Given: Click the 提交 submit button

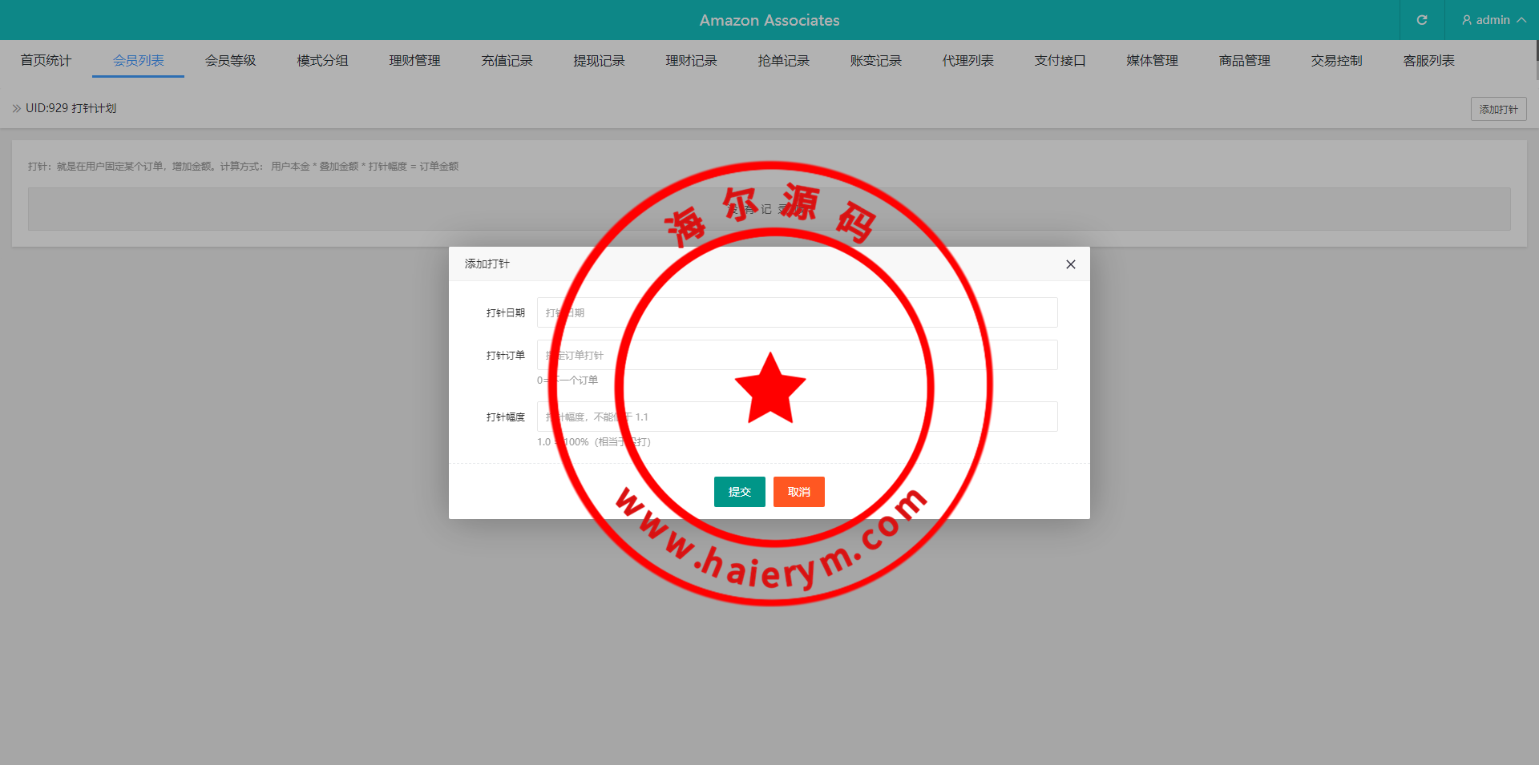Looking at the screenshot, I should 739,492.
